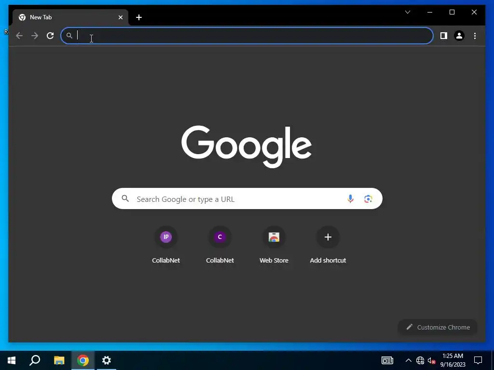
Task: Open the Chrome profile menu
Action: [x=459, y=36]
